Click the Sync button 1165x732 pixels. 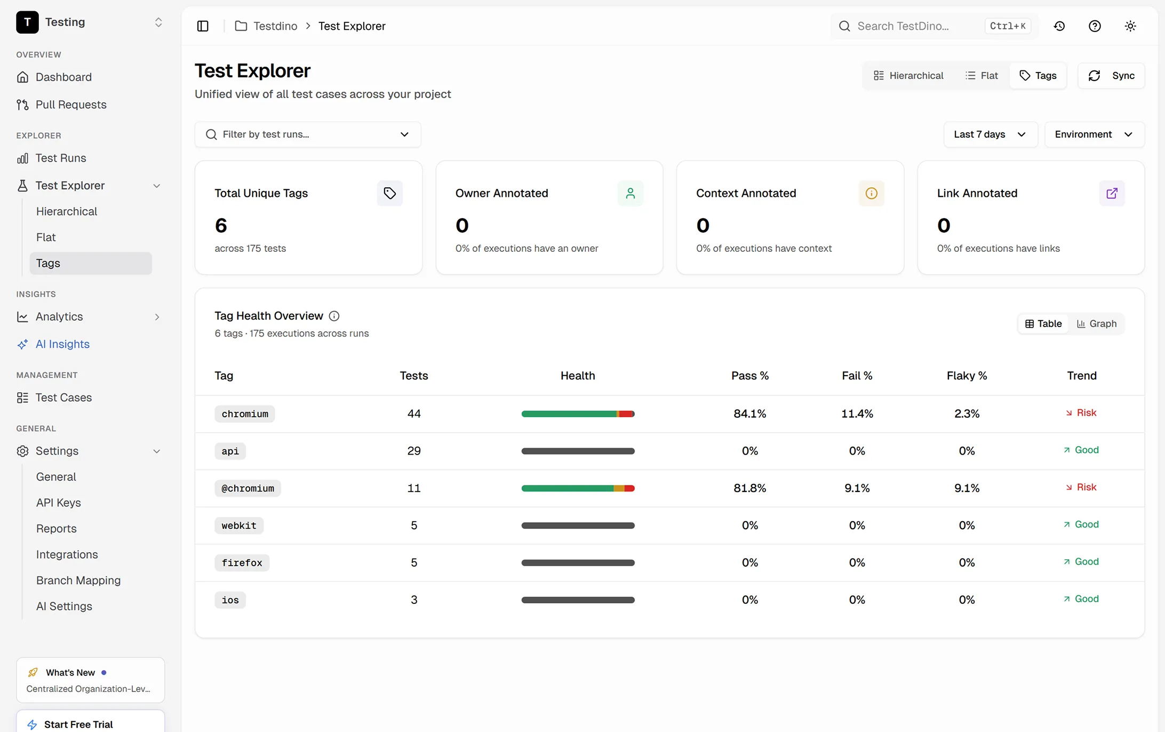pyautogui.click(x=1111, y=75)
